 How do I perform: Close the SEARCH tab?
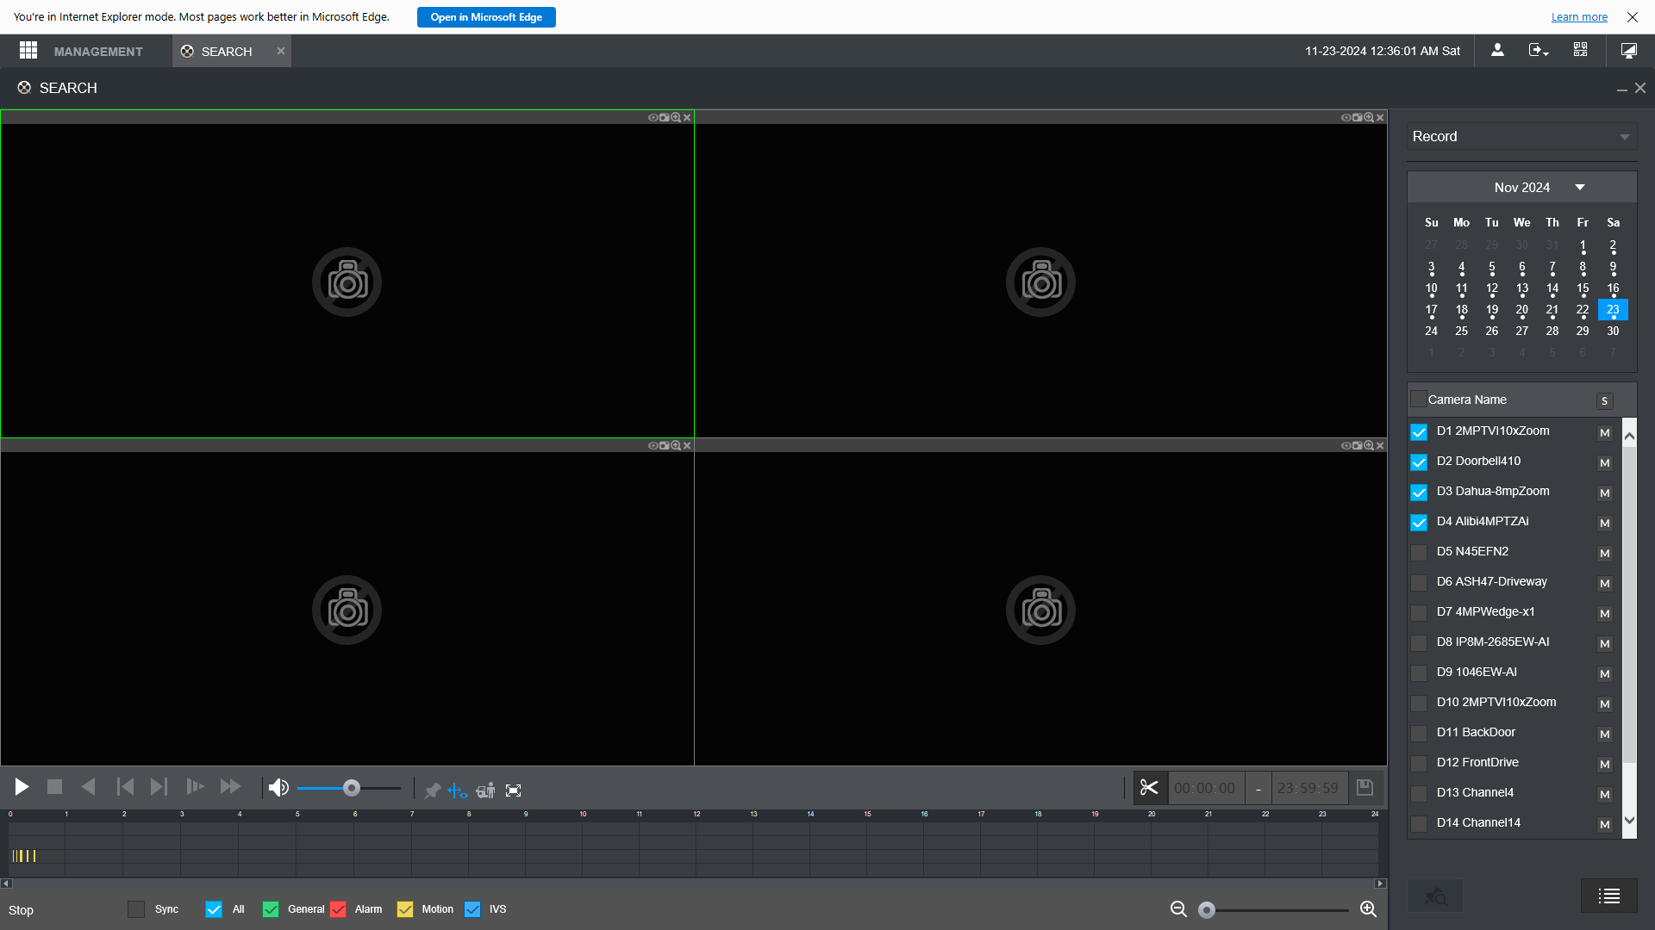point(281,51)
